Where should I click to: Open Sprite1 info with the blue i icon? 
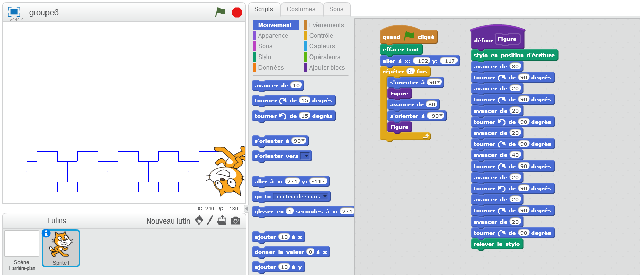coord(47,233)
